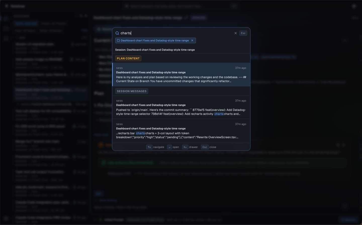Click the folder icon in the filter chip

click(118, 41)
